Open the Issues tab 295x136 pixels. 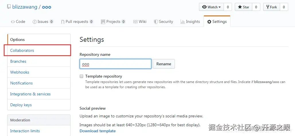click(43, 21)
